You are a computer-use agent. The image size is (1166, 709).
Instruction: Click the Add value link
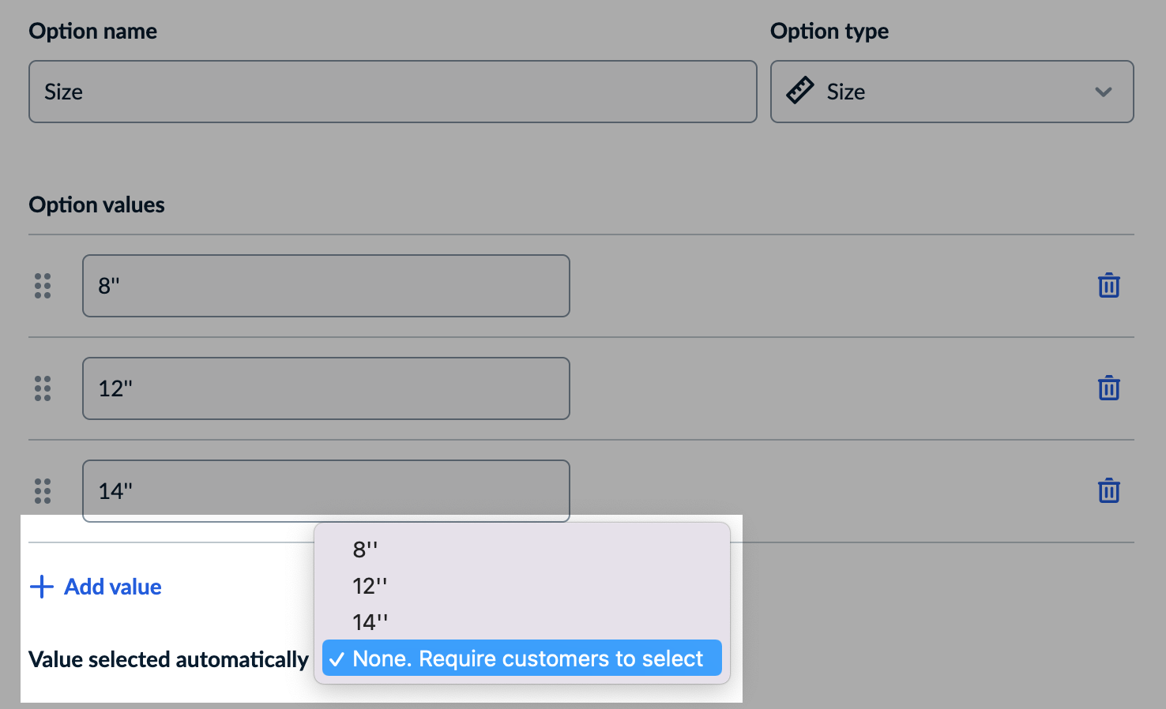coord(112,587)
